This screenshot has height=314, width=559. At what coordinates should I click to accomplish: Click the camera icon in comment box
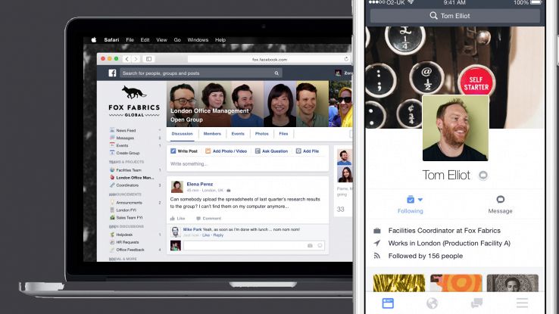(310, 246)
